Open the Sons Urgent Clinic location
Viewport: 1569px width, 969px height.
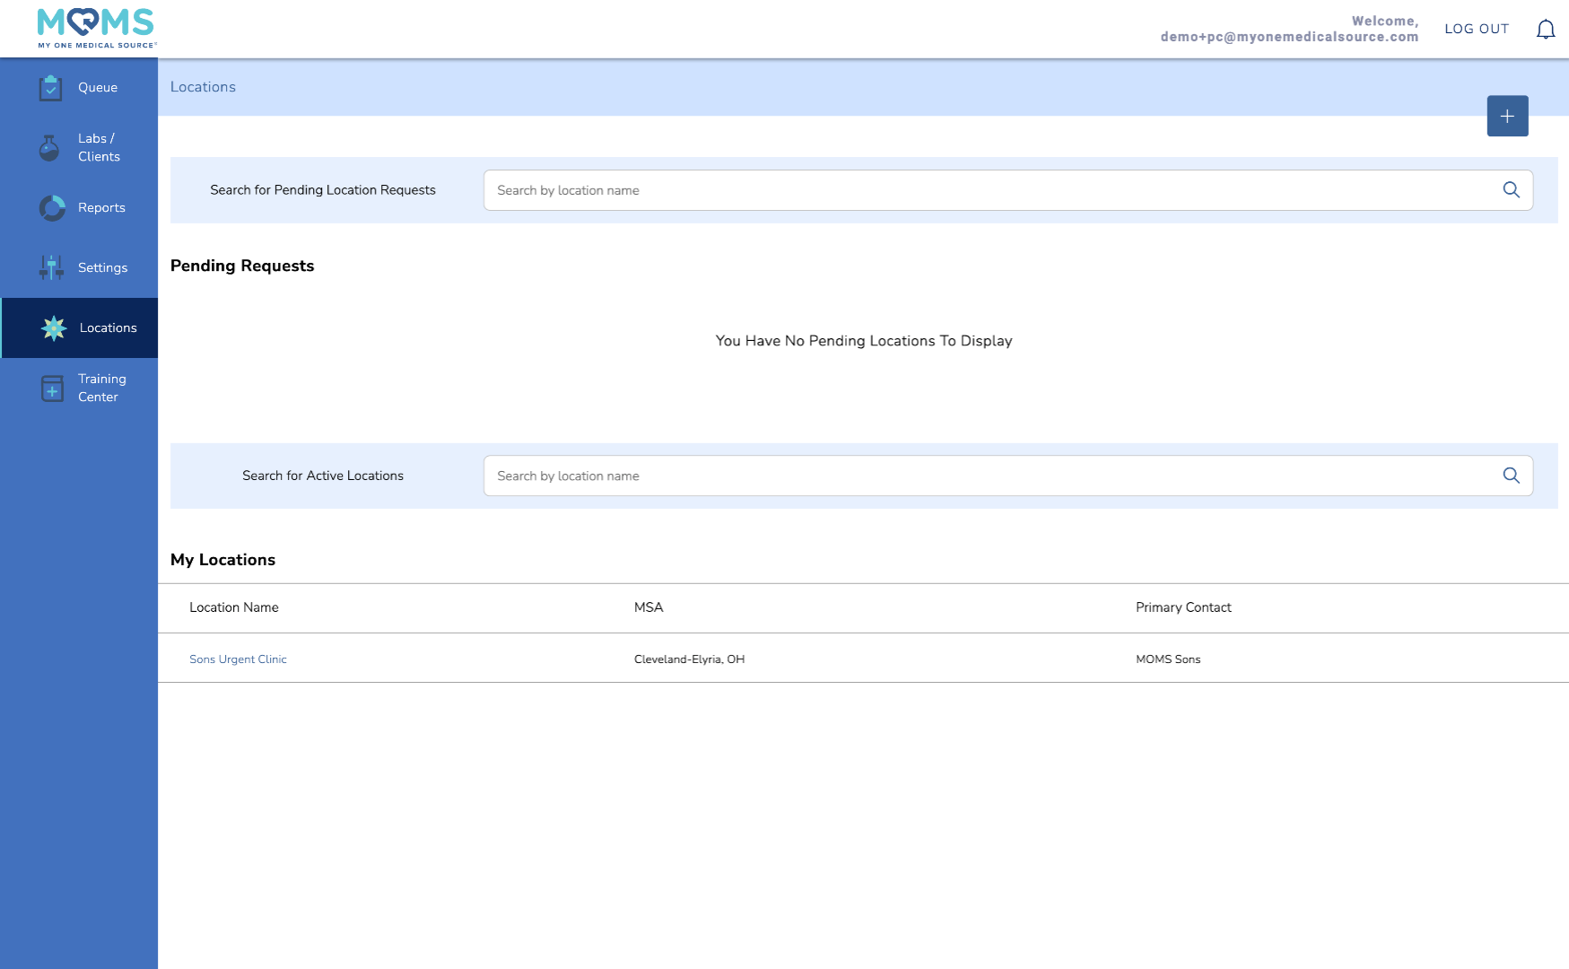(238, 659)
